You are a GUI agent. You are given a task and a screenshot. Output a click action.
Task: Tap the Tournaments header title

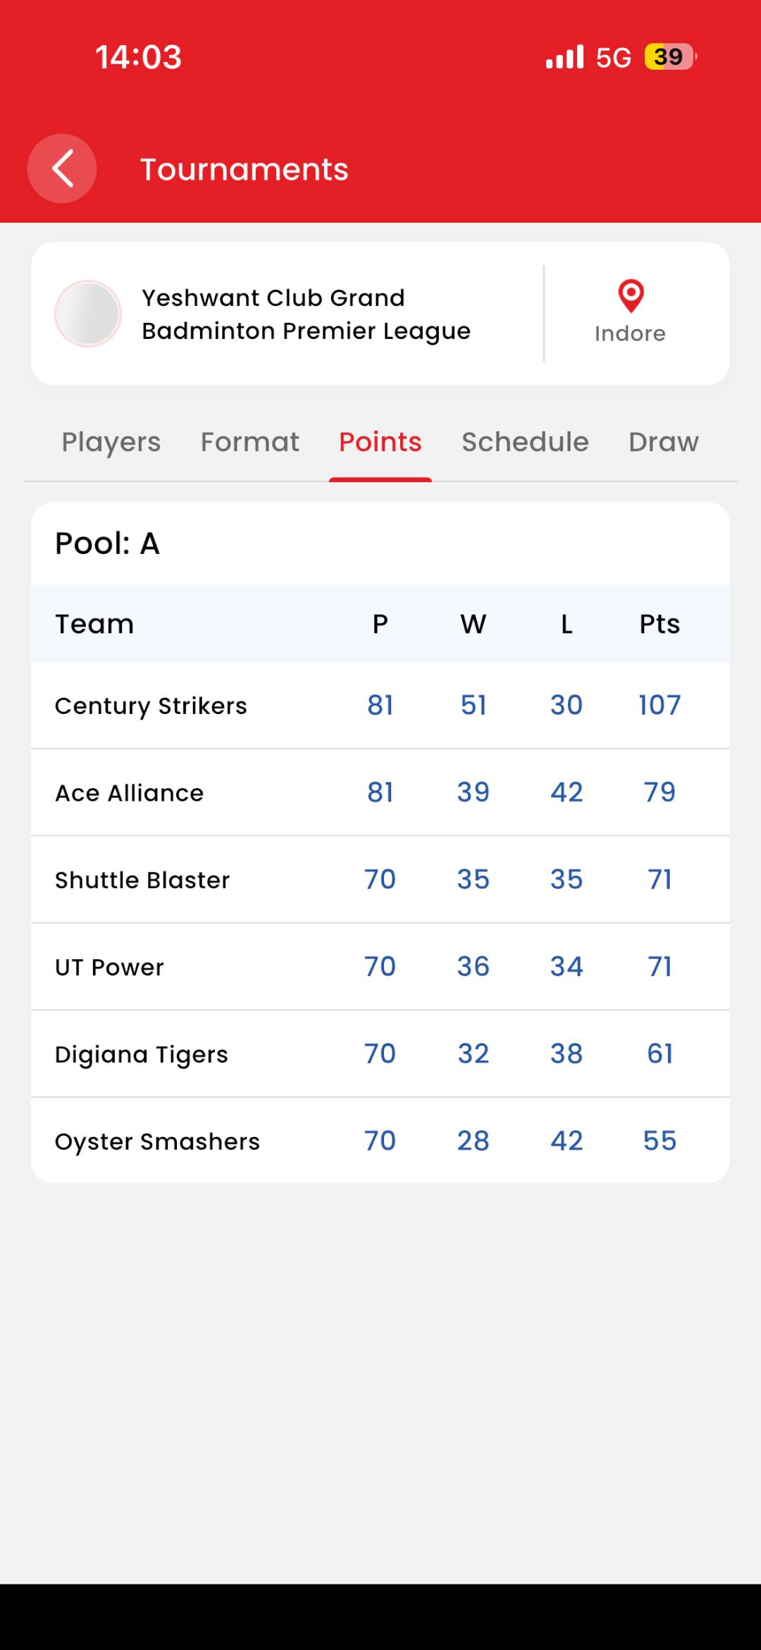pos(244,169)
